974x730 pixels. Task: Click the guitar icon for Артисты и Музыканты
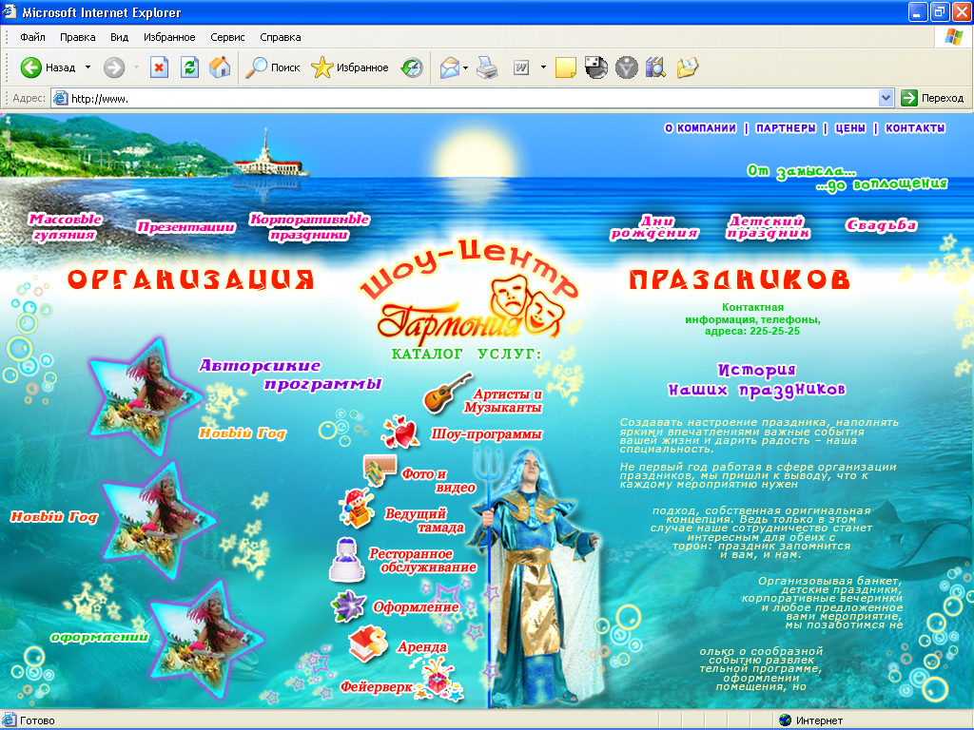(447, 393)
